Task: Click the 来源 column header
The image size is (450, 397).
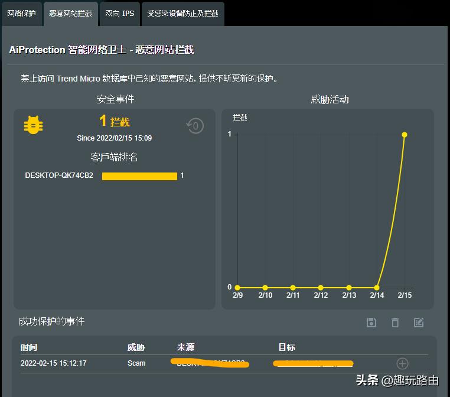Action: pyautogui.click(x=185, y=347)
